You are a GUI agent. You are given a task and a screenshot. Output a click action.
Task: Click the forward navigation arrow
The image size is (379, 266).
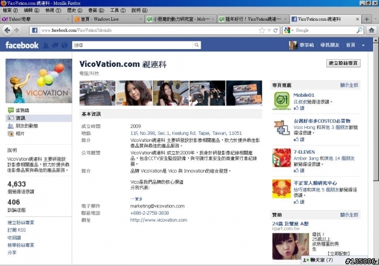(17, 30)
